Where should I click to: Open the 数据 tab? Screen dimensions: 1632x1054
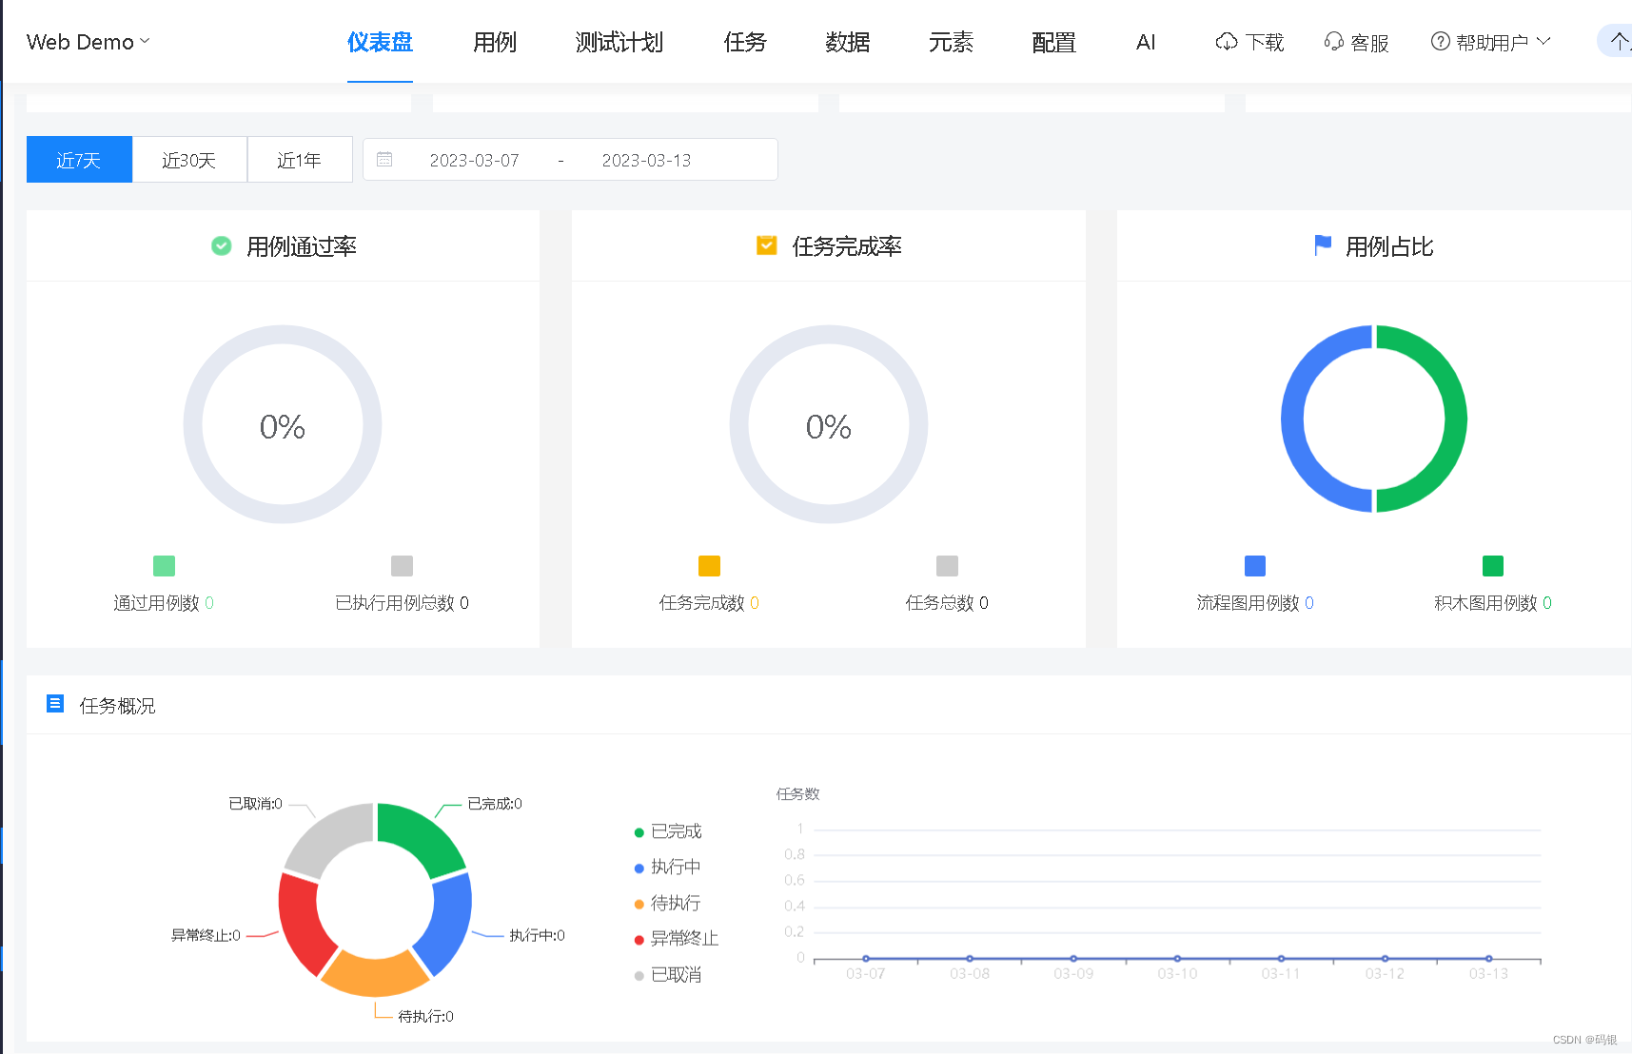tap(848, 42)
